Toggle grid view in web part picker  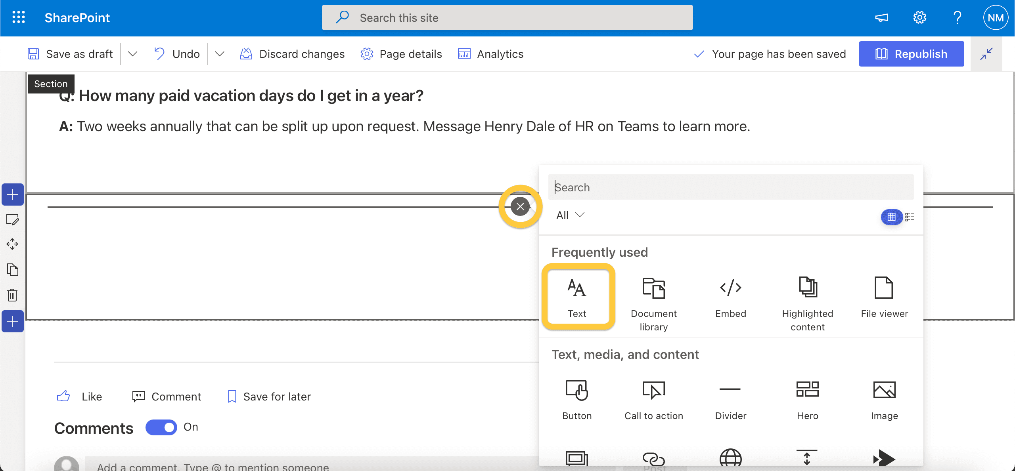click(x=892, y=215)
